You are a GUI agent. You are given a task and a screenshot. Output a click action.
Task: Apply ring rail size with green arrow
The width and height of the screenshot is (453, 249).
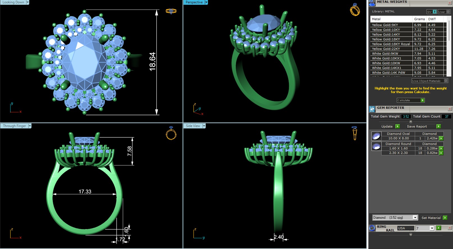[439, 228]
